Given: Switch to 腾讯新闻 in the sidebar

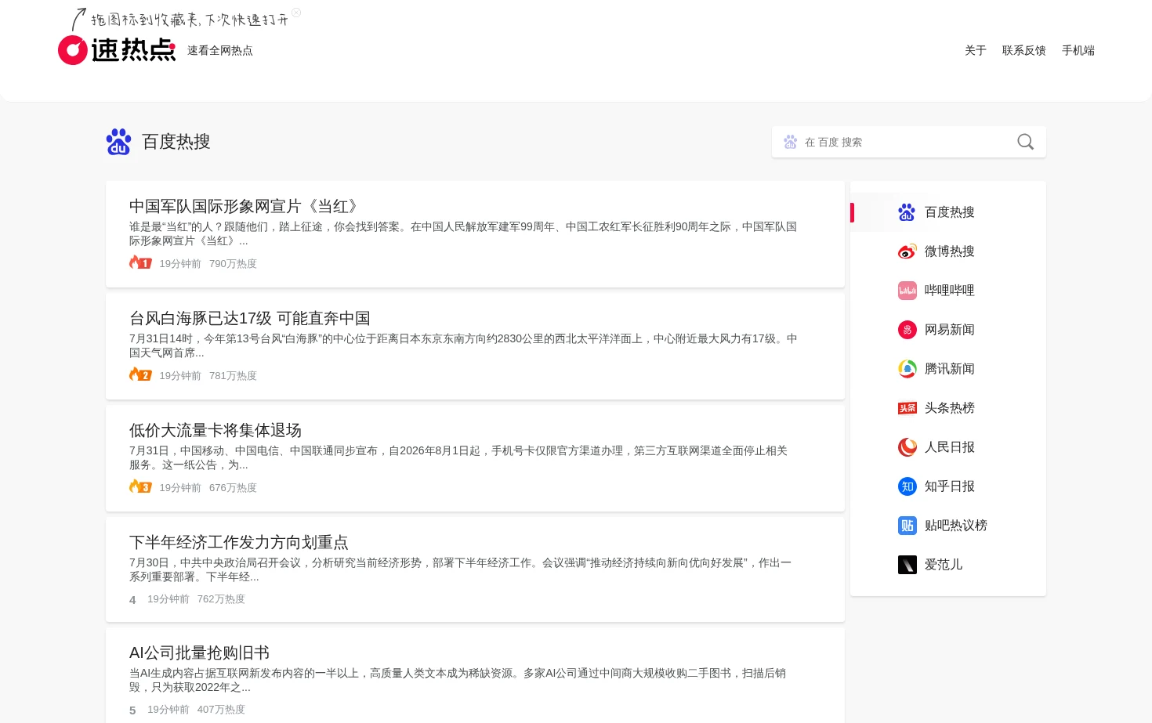Looking at the screenshot, I should pyautogui.click(x=948, y=369).
